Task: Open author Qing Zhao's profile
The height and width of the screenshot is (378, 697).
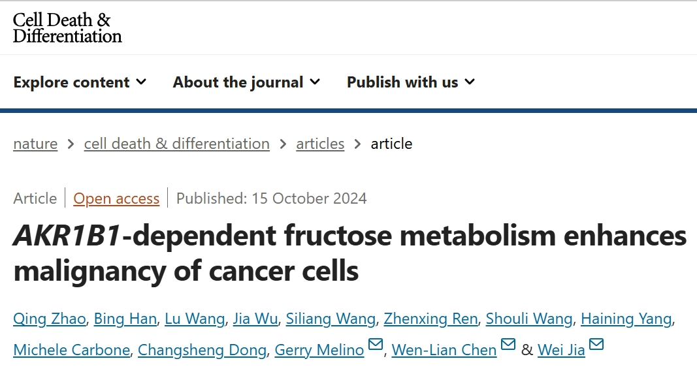Action: (50, 319)
